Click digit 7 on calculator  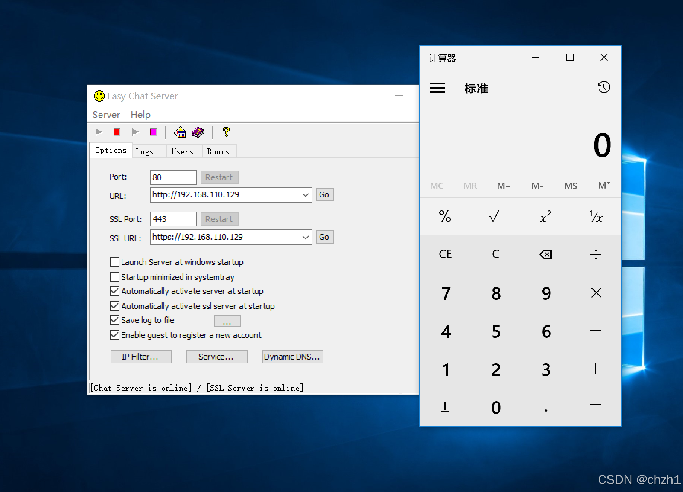coord(446,293)
